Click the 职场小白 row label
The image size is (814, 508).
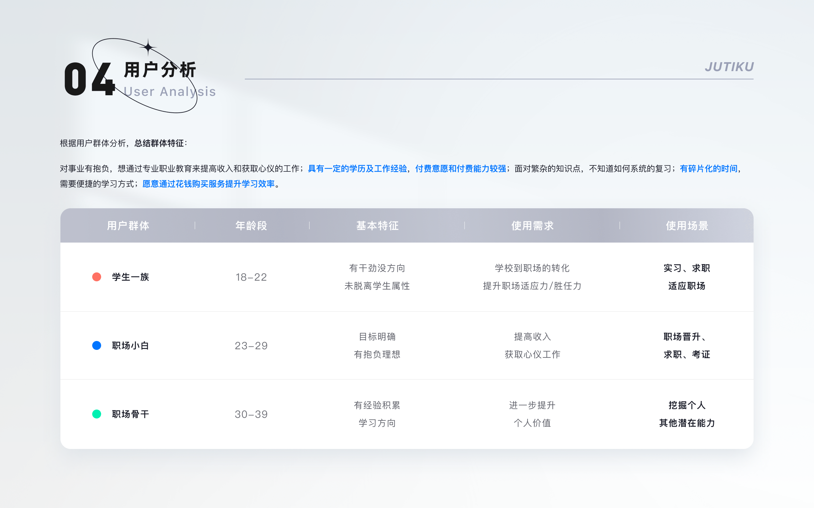(130, 346)
